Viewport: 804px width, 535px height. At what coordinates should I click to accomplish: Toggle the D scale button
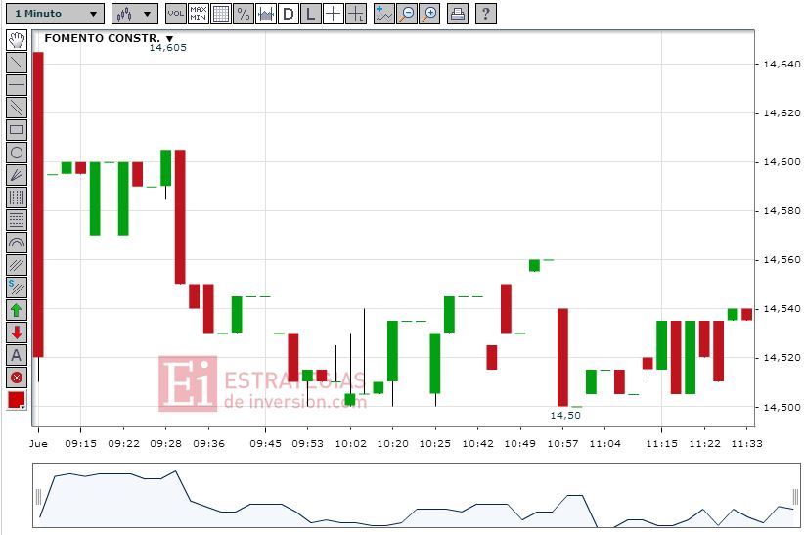289,14
